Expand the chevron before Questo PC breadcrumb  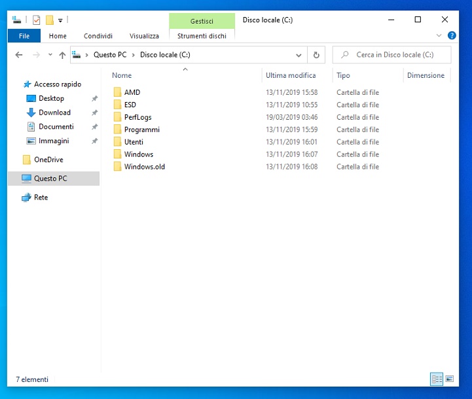click(86, 55)
